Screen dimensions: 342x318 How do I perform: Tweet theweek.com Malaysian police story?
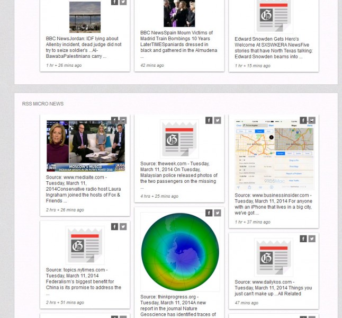tap(218, 120)
